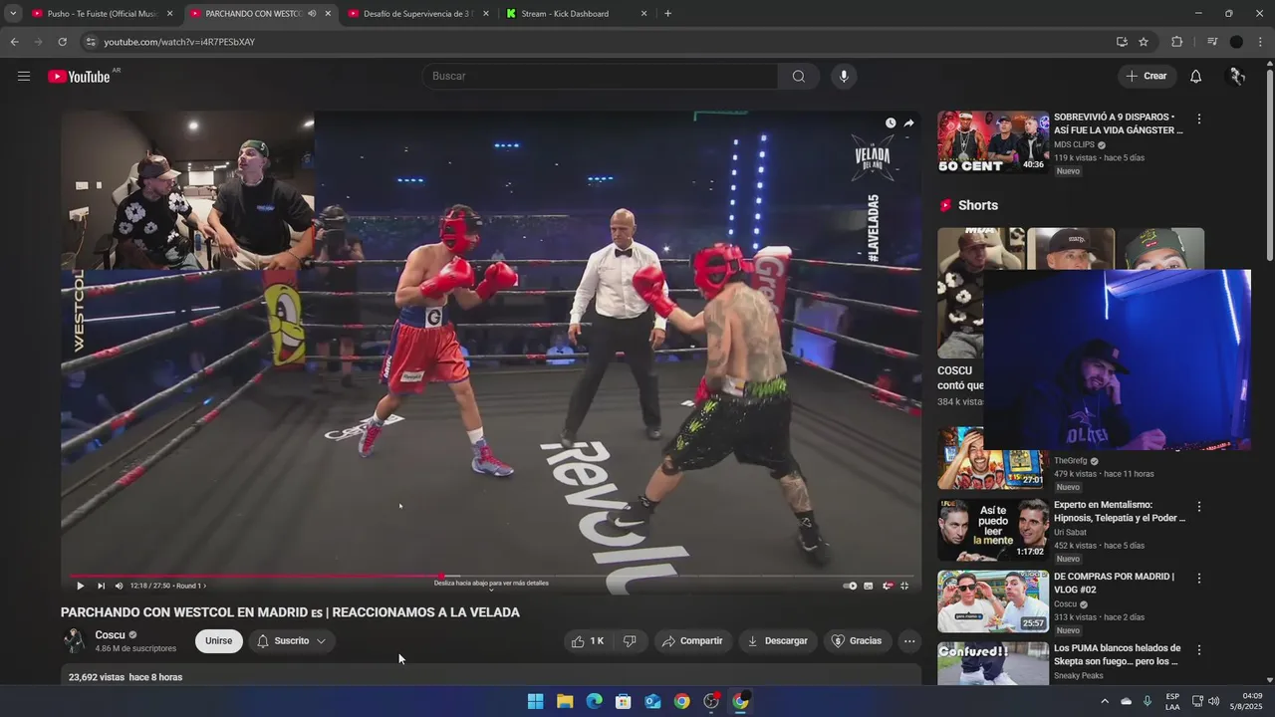Go to the YouTube home logo
The image size is (1275, 717).
click(x=79, y=77)
